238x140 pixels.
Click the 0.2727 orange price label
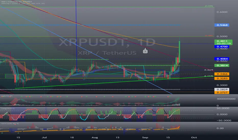click(222, 92)
